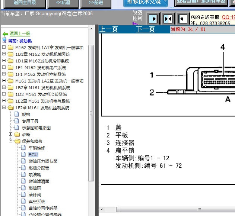Click the 1F2章 M161 open folder icon
235x216 pixels.
[11, 107]
